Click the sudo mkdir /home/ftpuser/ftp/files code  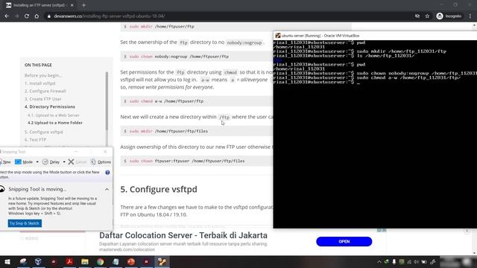click(x=196, y=131)
